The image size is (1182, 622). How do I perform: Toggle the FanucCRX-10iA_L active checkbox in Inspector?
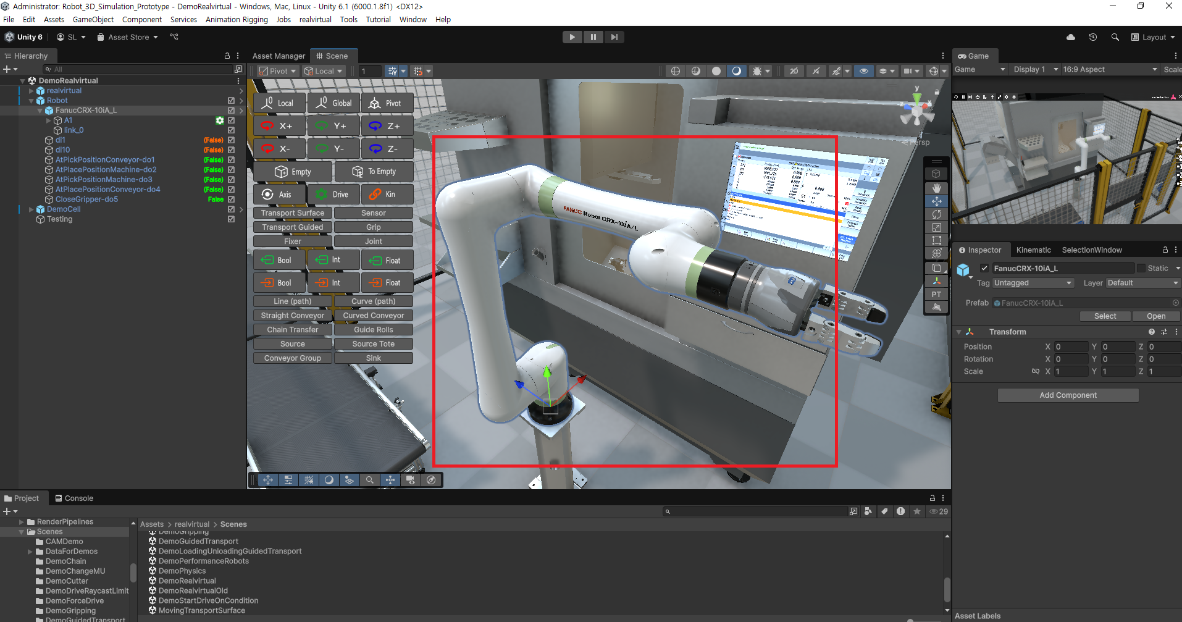coord(984,268)
